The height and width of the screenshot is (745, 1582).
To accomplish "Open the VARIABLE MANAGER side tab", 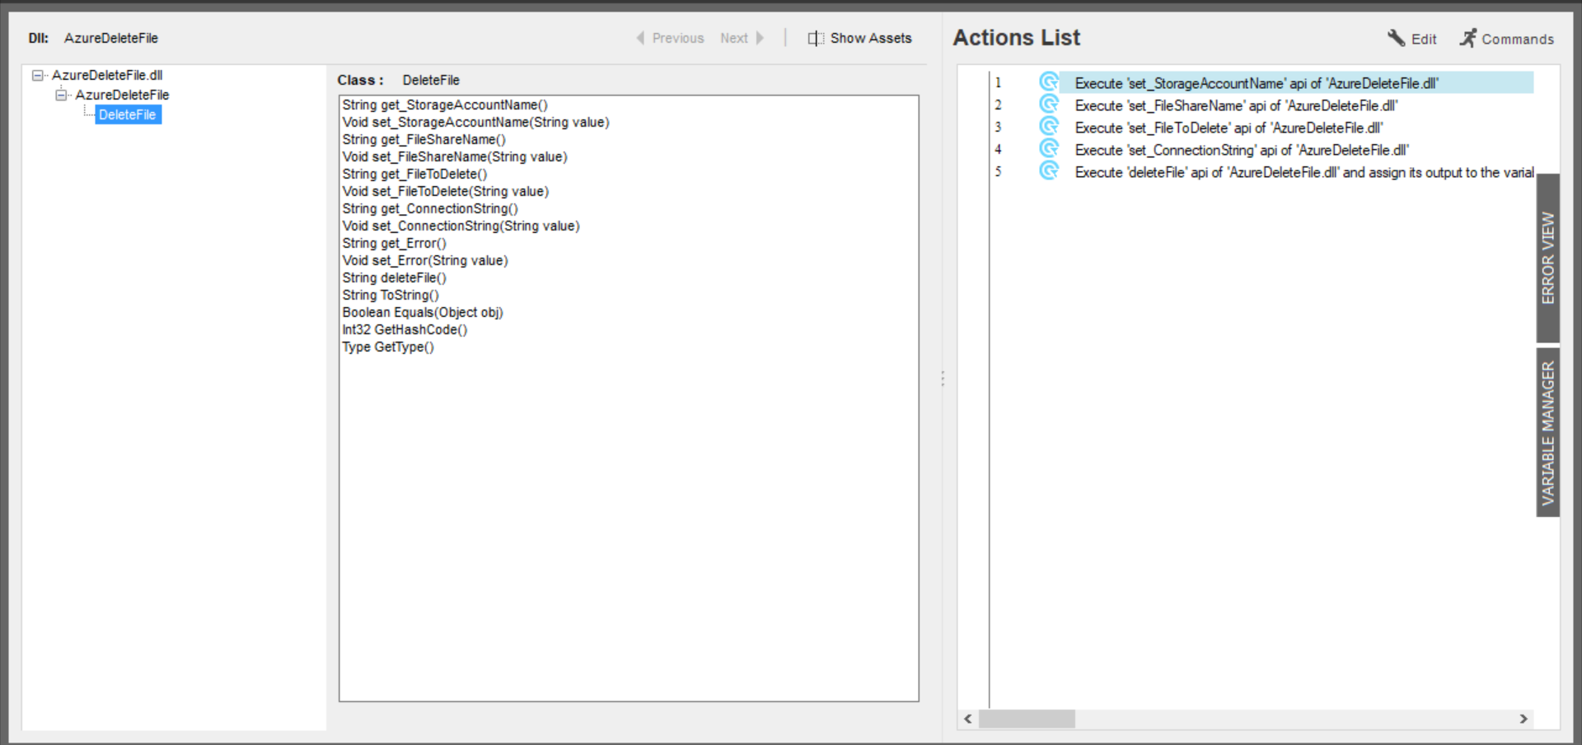I will pyautogui.click(x=1547, y=432).
